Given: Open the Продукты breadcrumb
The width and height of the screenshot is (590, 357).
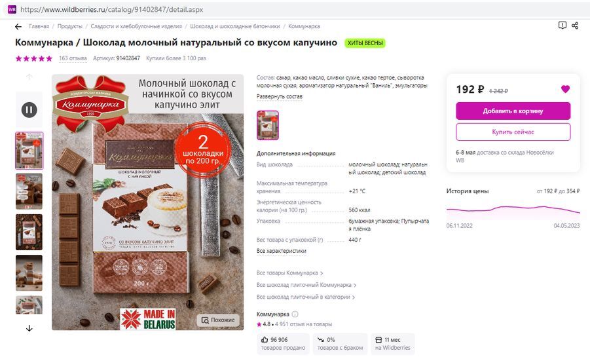Looking at the screenshot, I should (69, 26).
